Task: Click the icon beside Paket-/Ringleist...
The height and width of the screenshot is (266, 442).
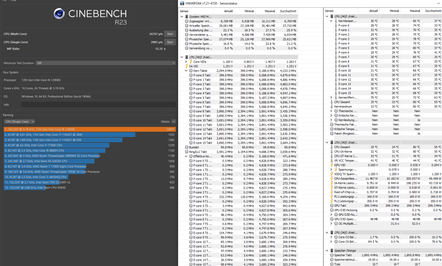Action: (x=332, y=134)
